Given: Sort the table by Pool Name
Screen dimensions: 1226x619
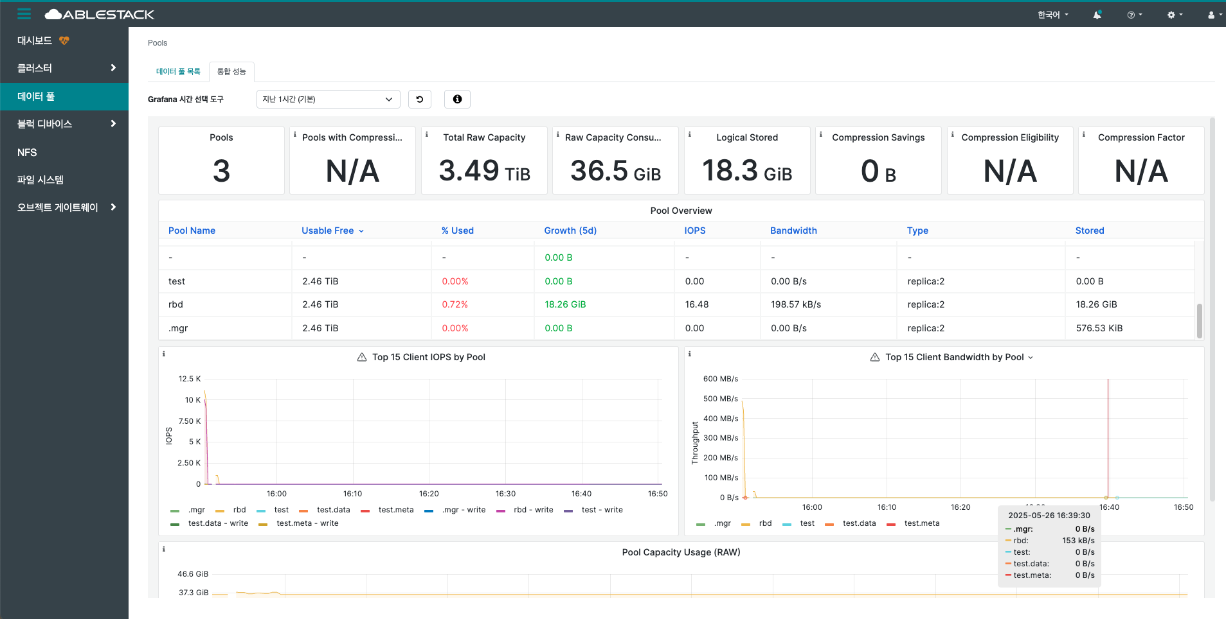Looking at the screenshot, I should click(192, 231).
